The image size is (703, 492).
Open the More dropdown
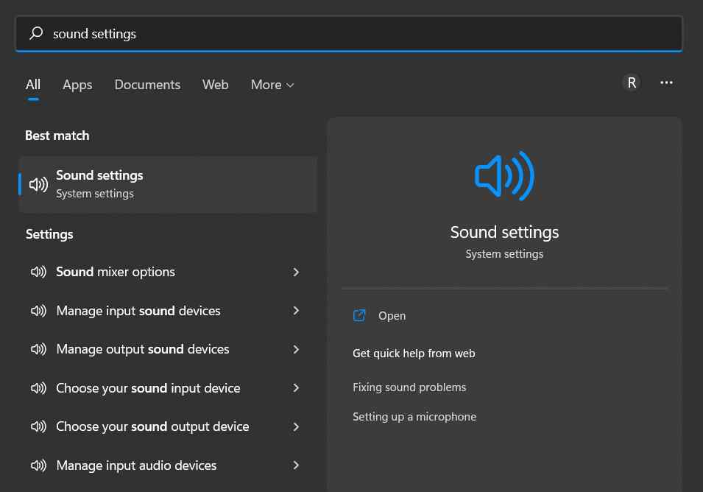click(272, 85)
